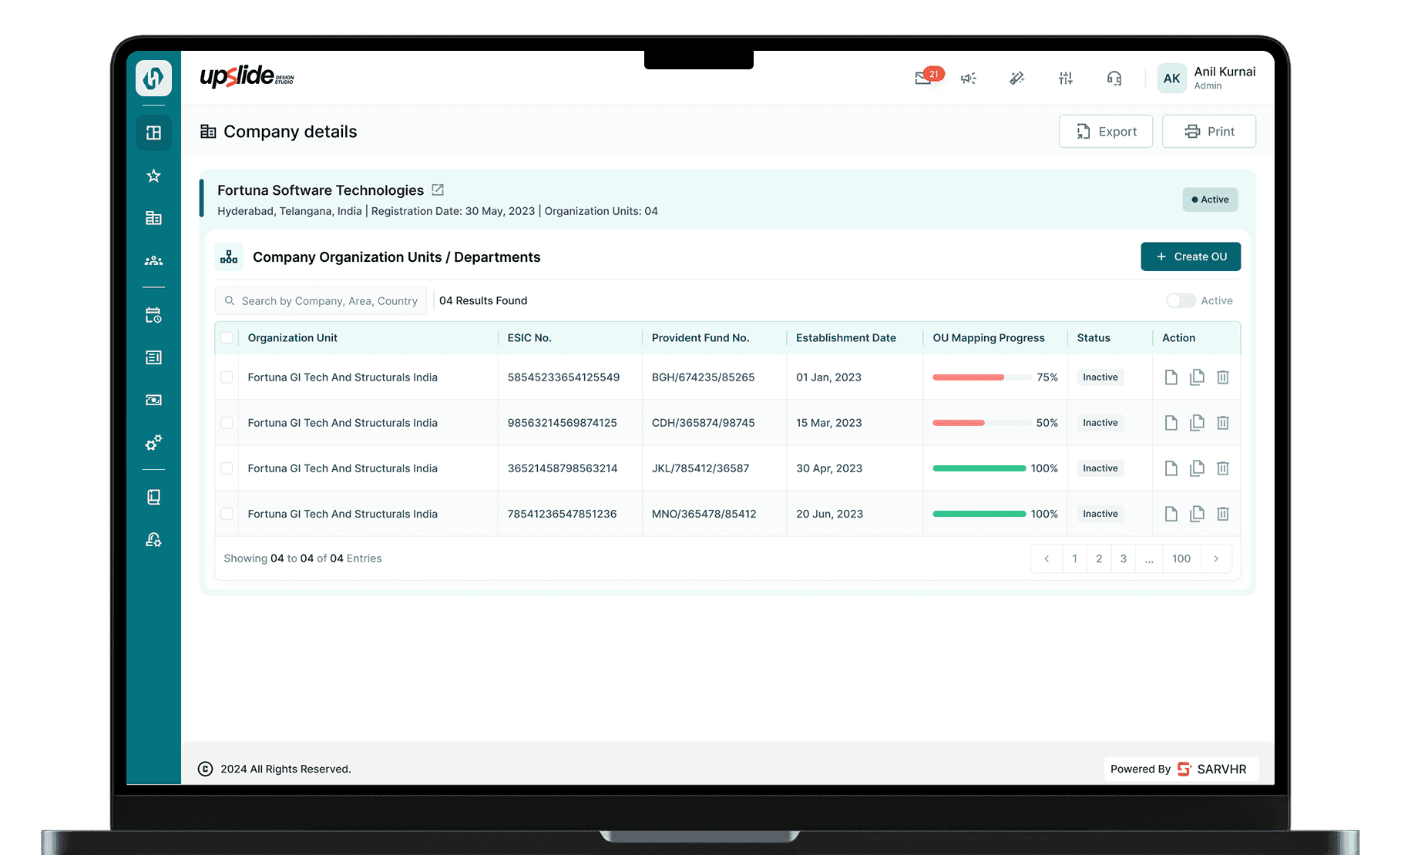Copy the 50% mapped organization unit row
Screen dimensions: 1401x855
[1197, 422]
